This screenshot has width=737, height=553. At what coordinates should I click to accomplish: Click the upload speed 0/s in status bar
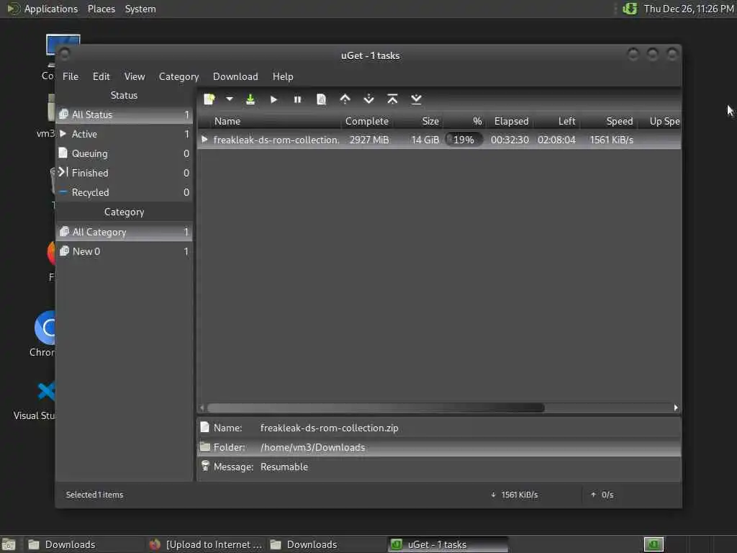point(602,495)
